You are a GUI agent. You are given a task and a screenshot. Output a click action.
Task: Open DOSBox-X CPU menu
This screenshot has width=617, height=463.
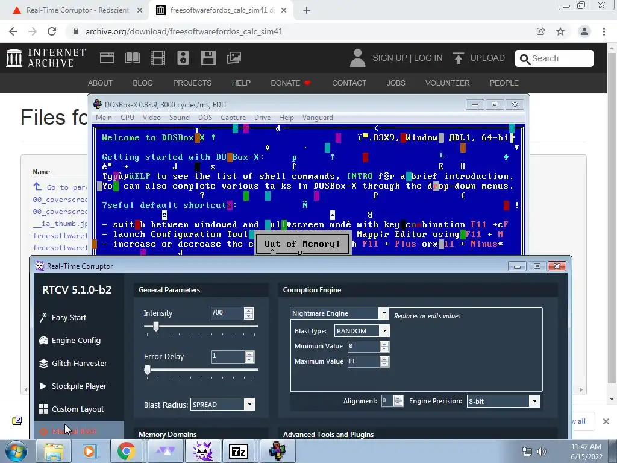pos(128,118)
